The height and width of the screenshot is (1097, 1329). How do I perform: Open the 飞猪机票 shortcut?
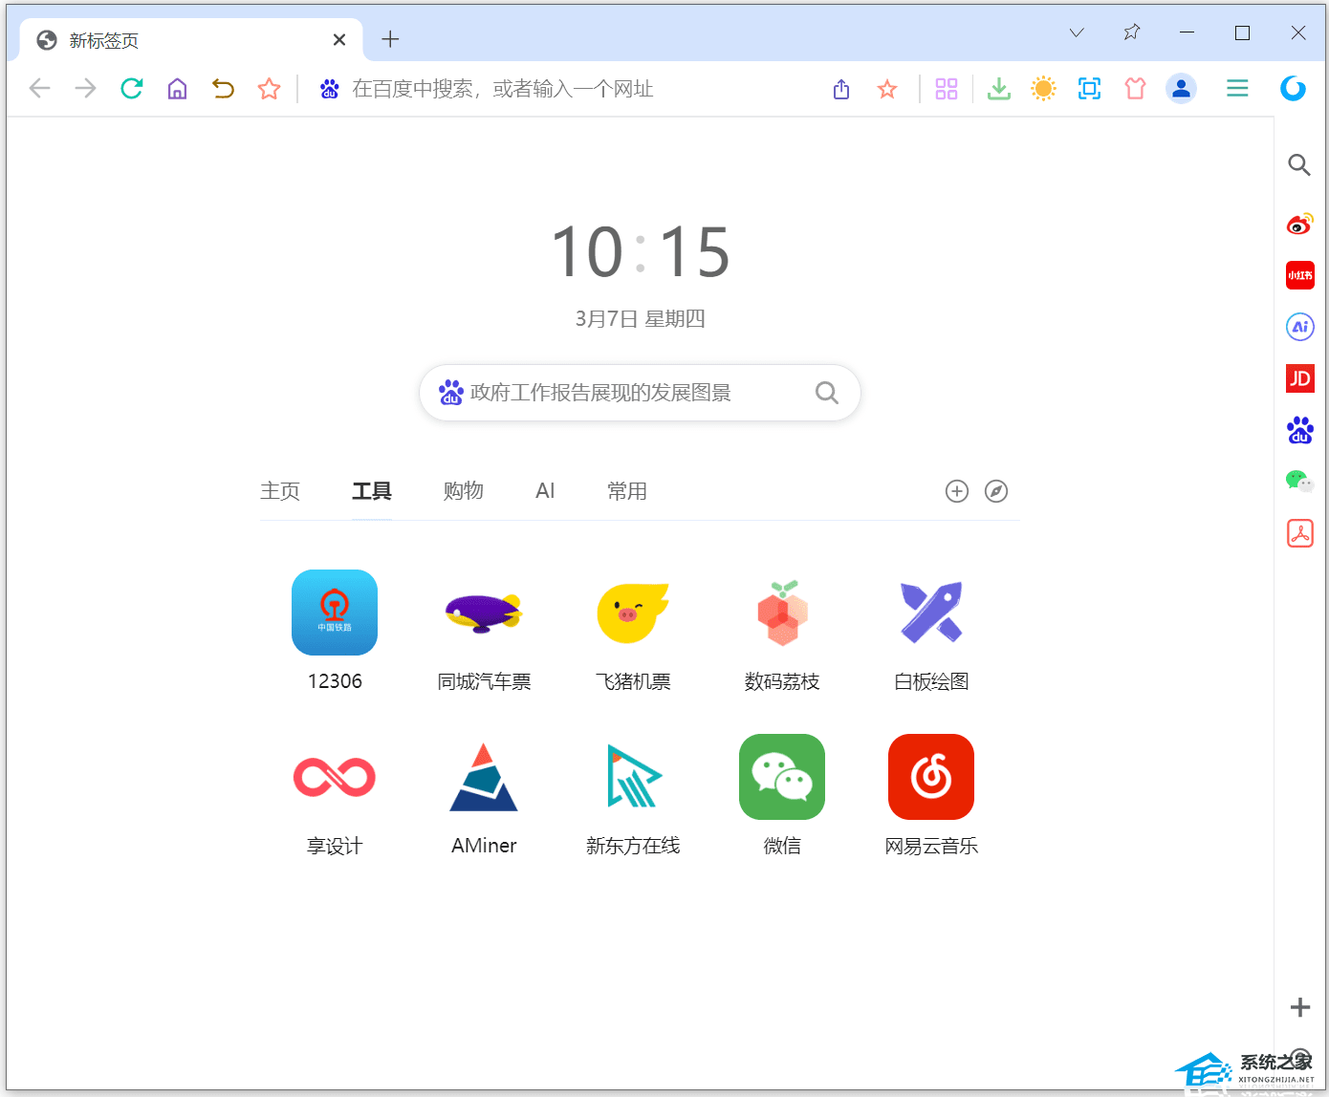pos(633,631)
